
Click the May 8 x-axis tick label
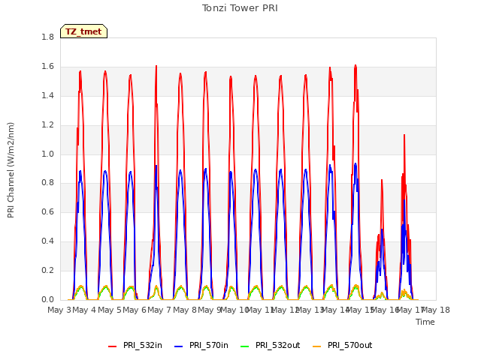(x=185, y=310)
